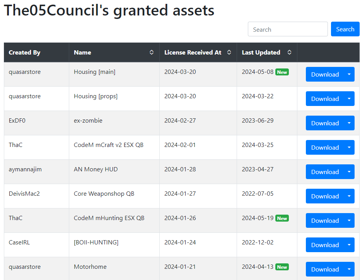
Task: Sort by Name column arrows icon
Action: coord(152,52)
